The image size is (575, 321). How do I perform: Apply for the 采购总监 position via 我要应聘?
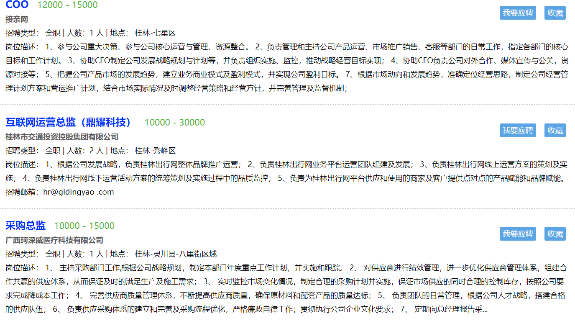(x=518, y=234)
